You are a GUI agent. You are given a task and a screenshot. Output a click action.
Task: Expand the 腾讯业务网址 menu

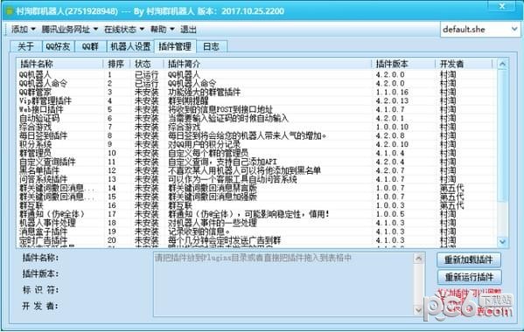click(69, 30)
